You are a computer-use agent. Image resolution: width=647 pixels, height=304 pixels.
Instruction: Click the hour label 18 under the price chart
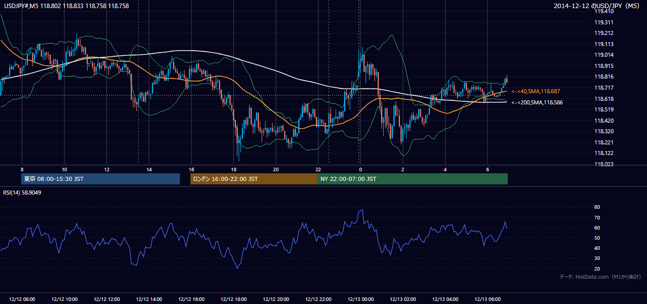(x=233, y=169)
